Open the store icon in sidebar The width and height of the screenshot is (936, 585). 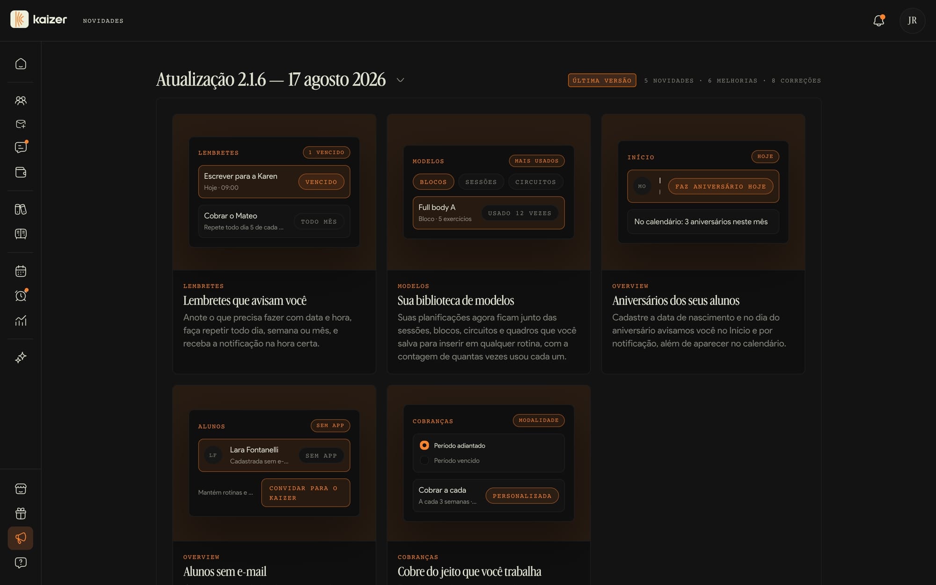pos(21,489)
